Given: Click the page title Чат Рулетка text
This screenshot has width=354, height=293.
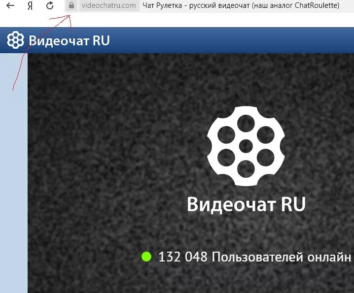Looking at the screenshot, I should [241, 5].
